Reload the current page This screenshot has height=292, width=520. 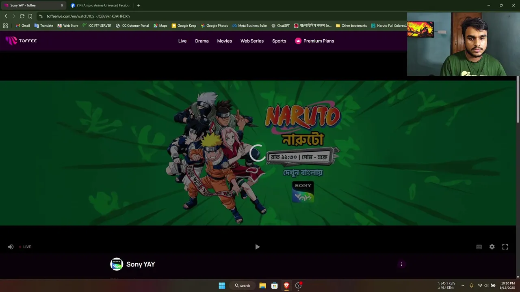click(x=22, y=16)
